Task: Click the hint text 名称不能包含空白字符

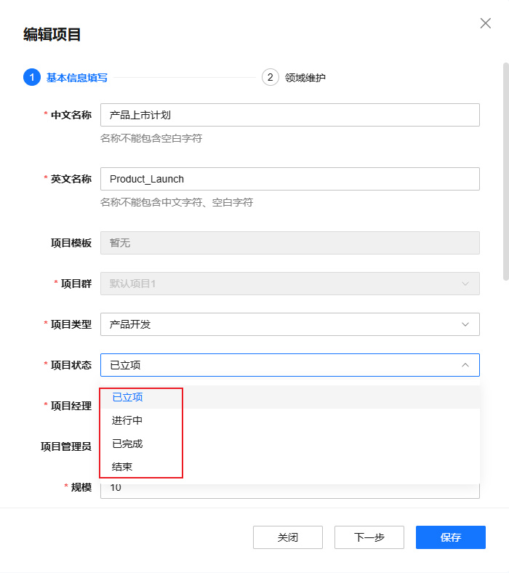Action: [151, 138]
